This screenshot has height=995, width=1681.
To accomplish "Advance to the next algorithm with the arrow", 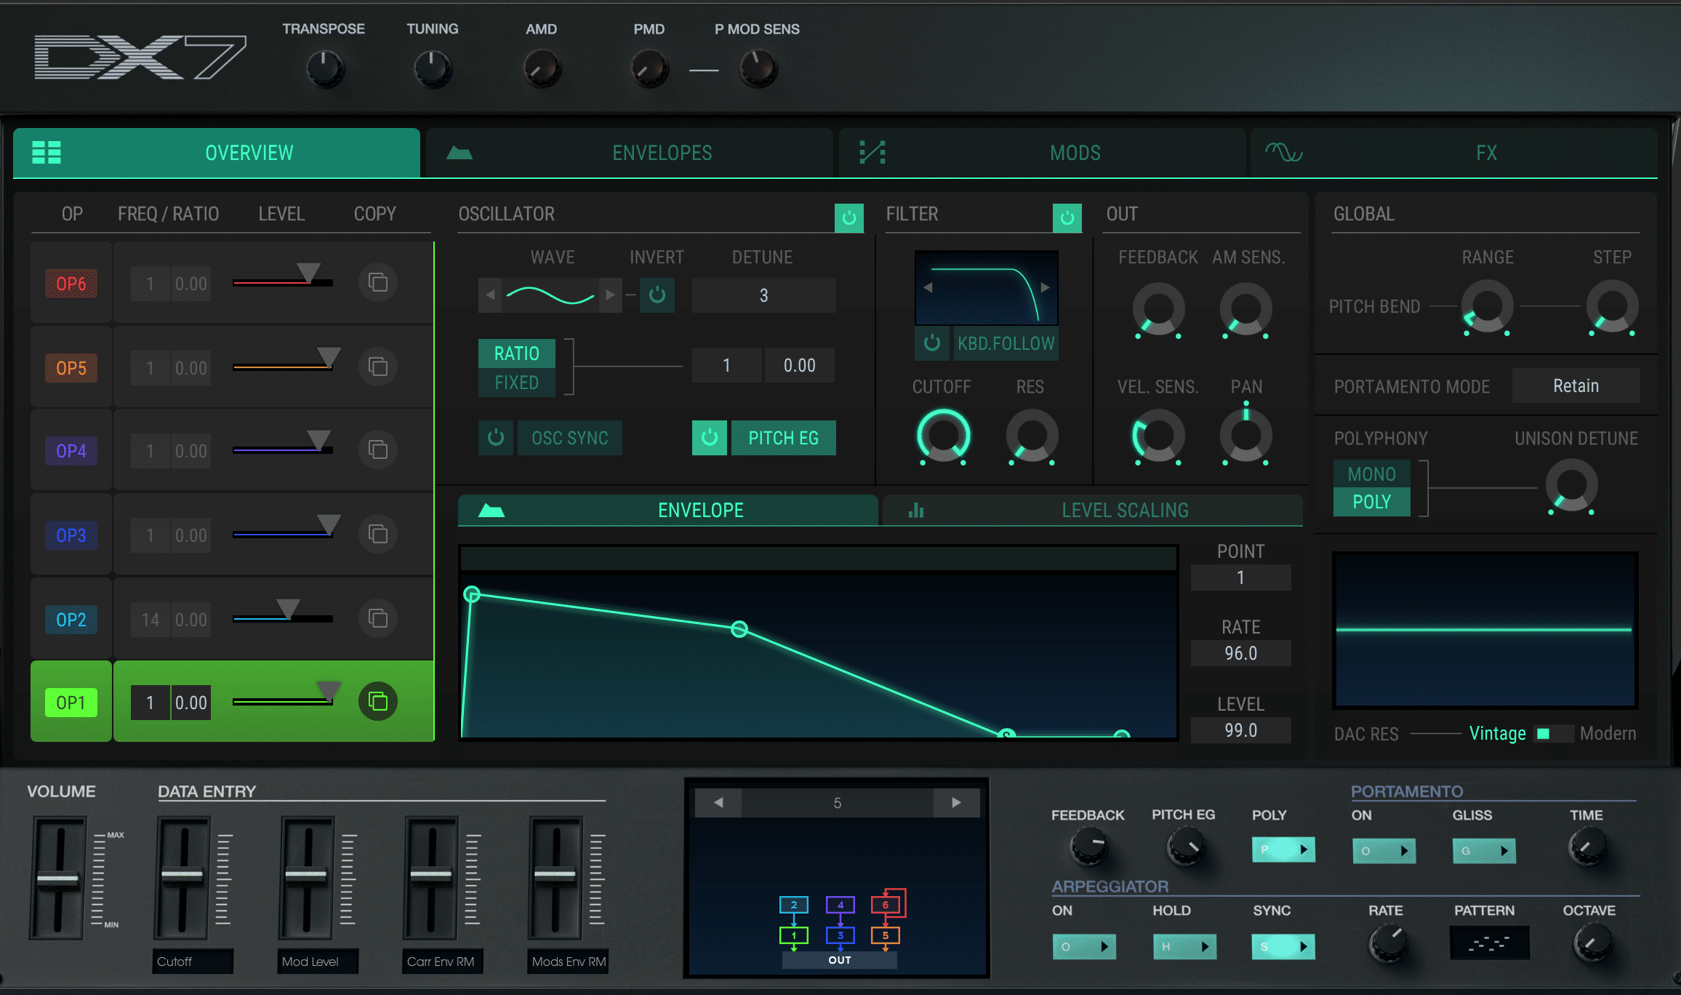I will pos(957,803).
